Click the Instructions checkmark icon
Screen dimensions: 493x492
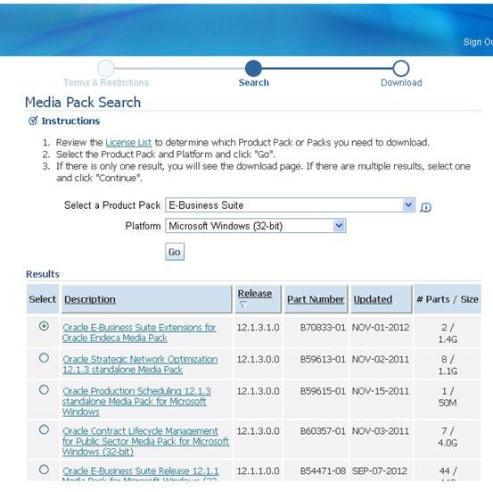[33, 121]
